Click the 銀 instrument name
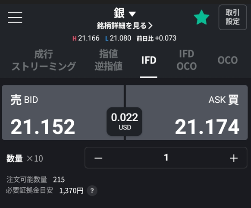 (119, 13)
